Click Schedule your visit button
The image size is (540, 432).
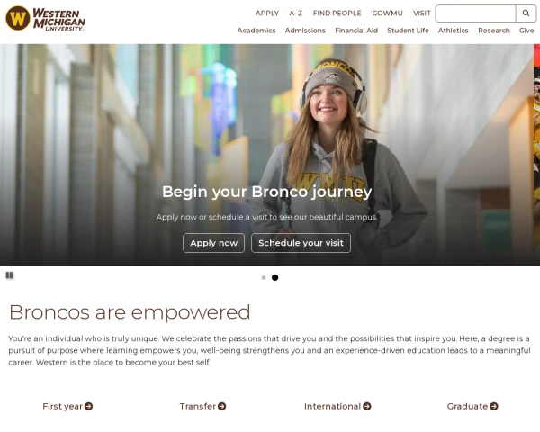coord(301,243)
